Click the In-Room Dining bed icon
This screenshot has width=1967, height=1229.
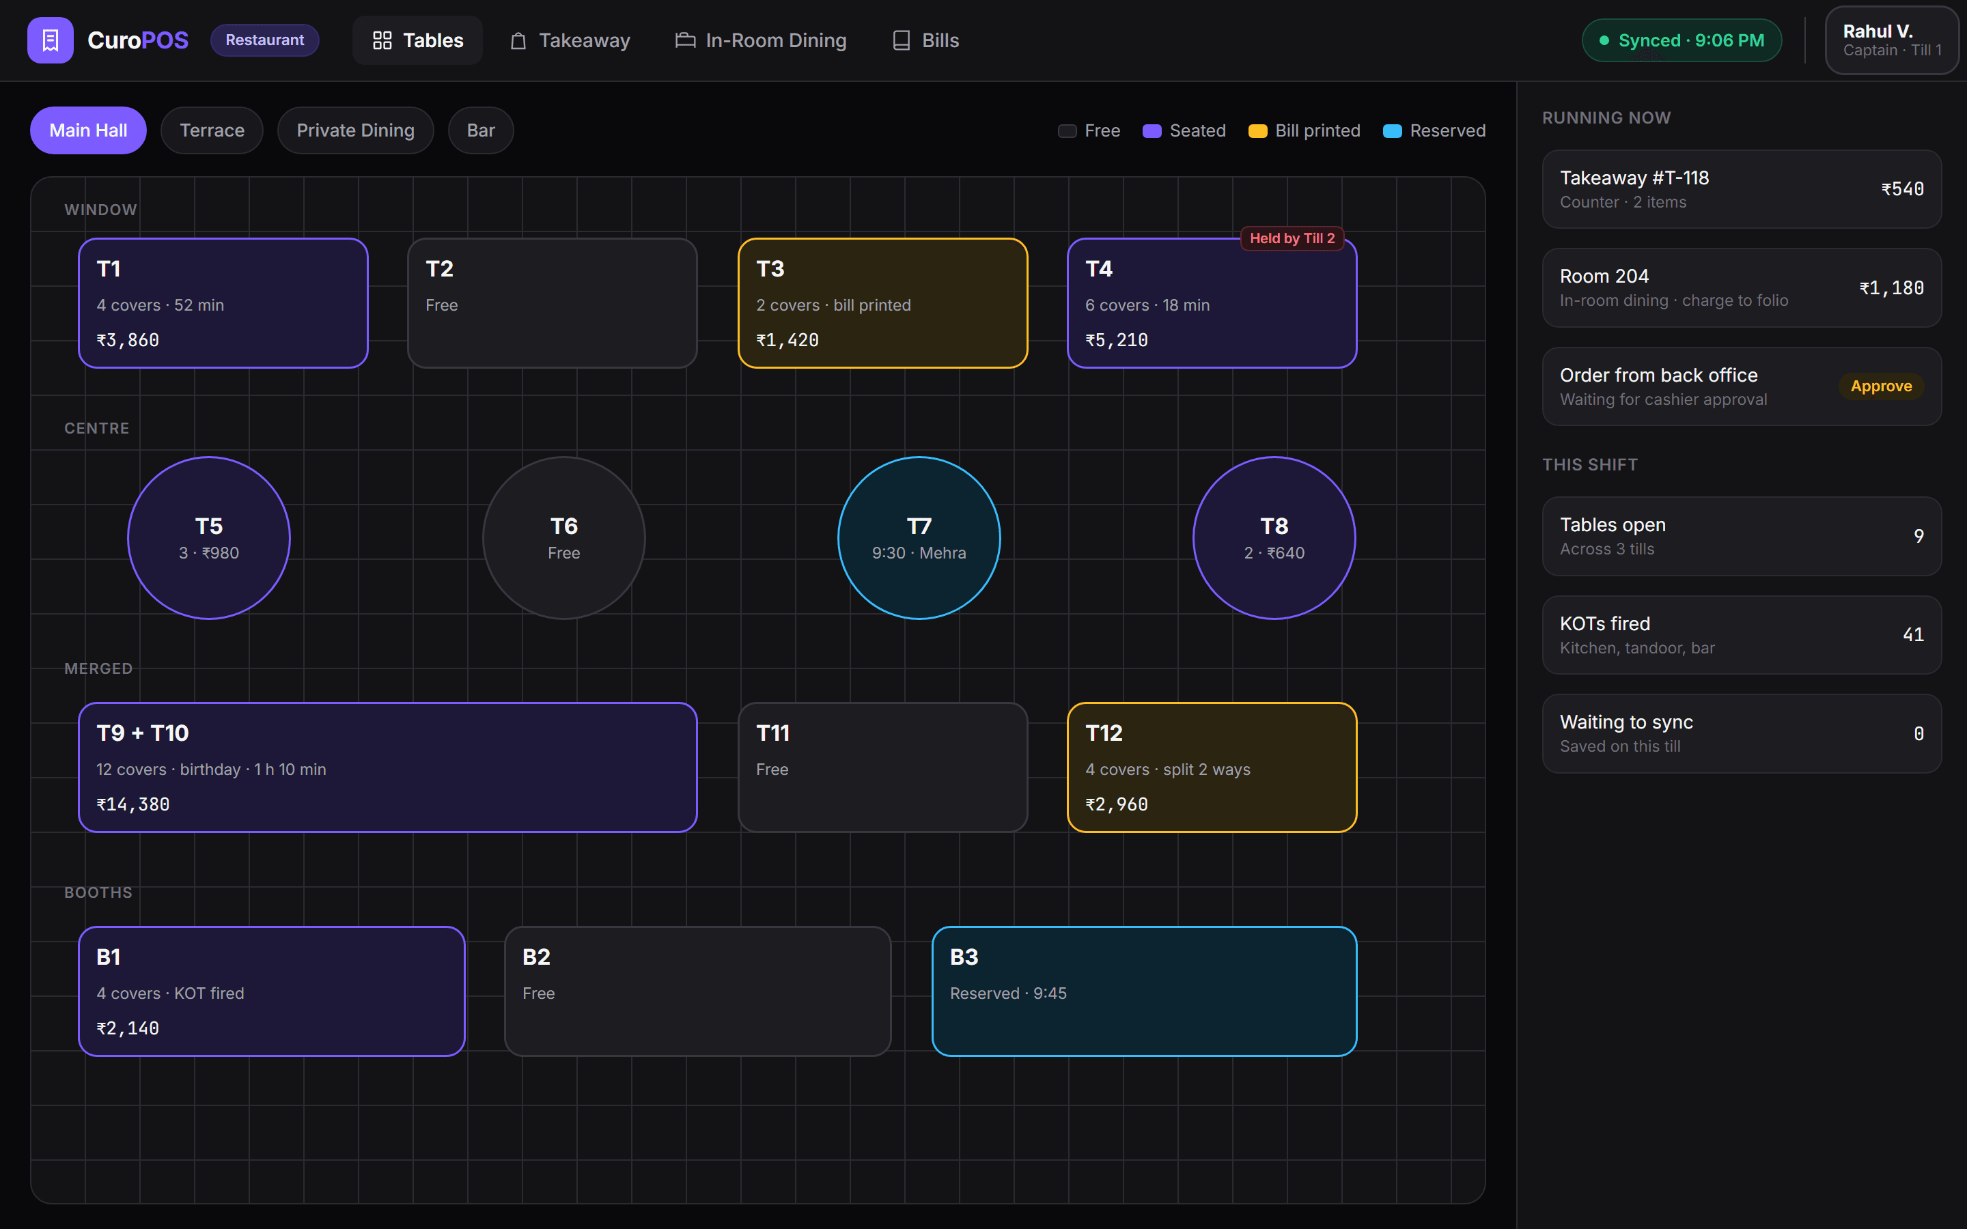coord(685,40)
